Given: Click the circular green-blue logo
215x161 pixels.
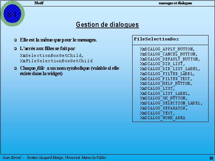Looking at the screenshot, I should [12, 14].
